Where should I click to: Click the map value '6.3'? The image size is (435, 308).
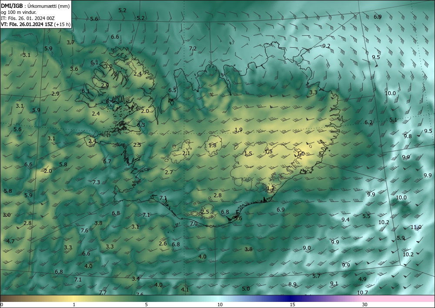coord(141,125)
